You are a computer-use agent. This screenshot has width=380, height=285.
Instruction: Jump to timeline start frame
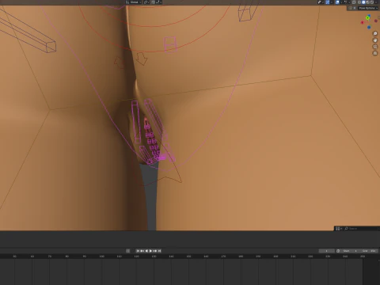[138, 251]
